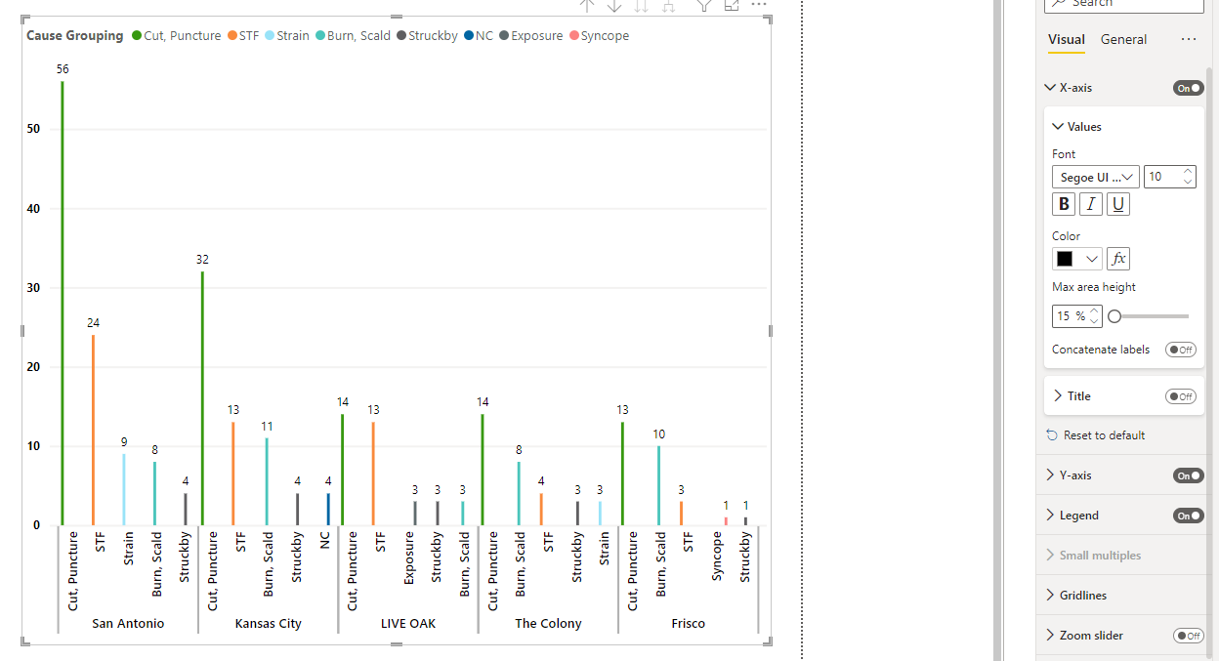Click the black color swatch
This screenshot has height=661, width=1219.
1065,259
